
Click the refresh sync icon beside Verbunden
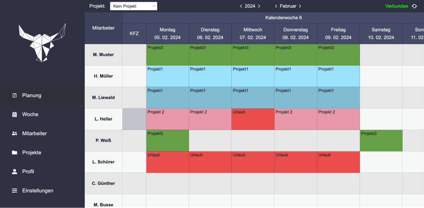coord(414,6)
